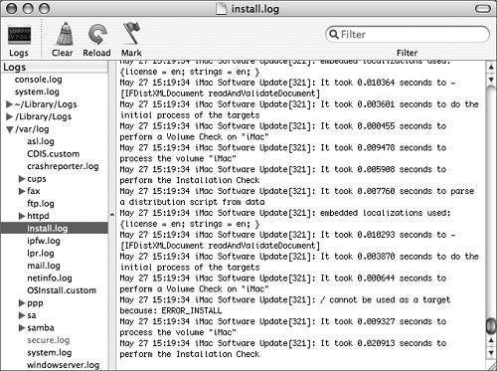Click the scrollbar down arrow at bottom
The image size is (497, 371).
491,352
